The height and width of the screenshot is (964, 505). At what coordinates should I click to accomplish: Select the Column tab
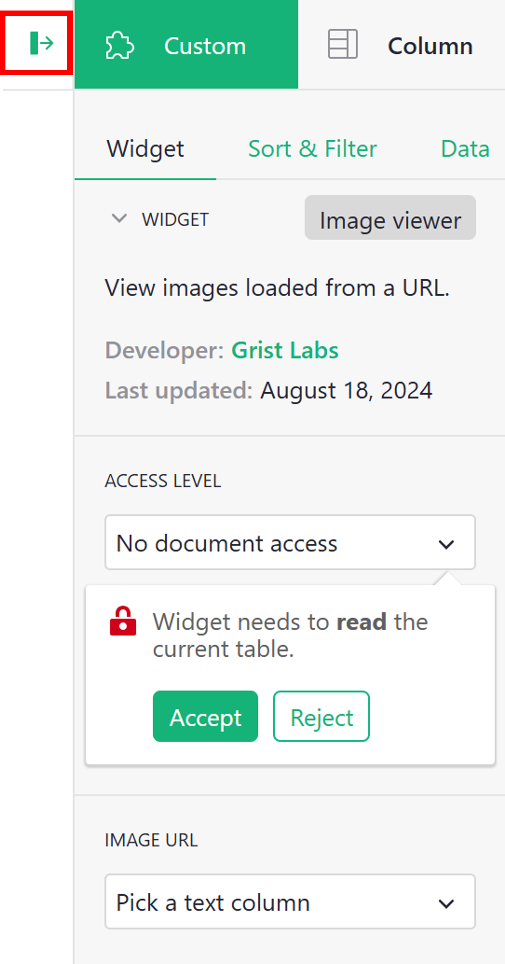(430, 46)
